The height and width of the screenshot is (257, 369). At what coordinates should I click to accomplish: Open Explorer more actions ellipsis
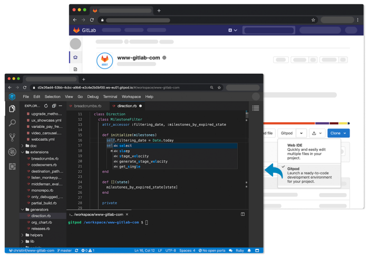coord(61,106)
